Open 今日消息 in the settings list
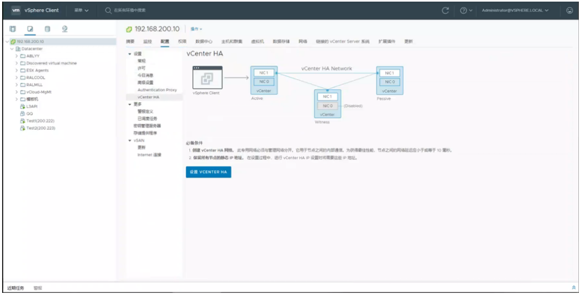Viewport: 581px width, 295px height. coord(145,75)
